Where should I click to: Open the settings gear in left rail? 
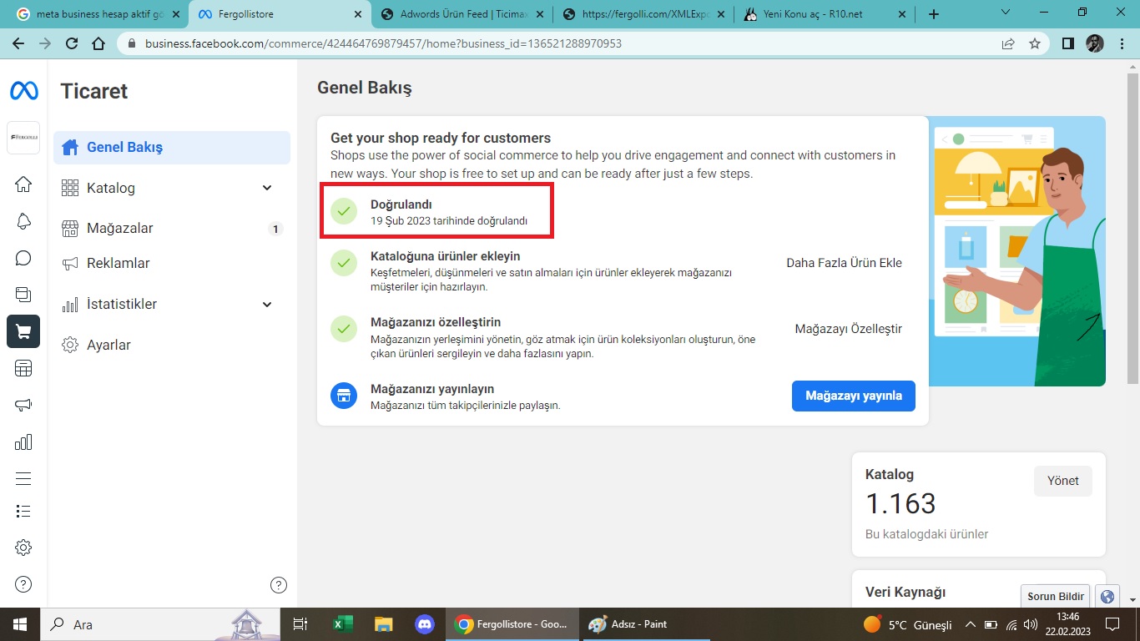tap(23, 548)
